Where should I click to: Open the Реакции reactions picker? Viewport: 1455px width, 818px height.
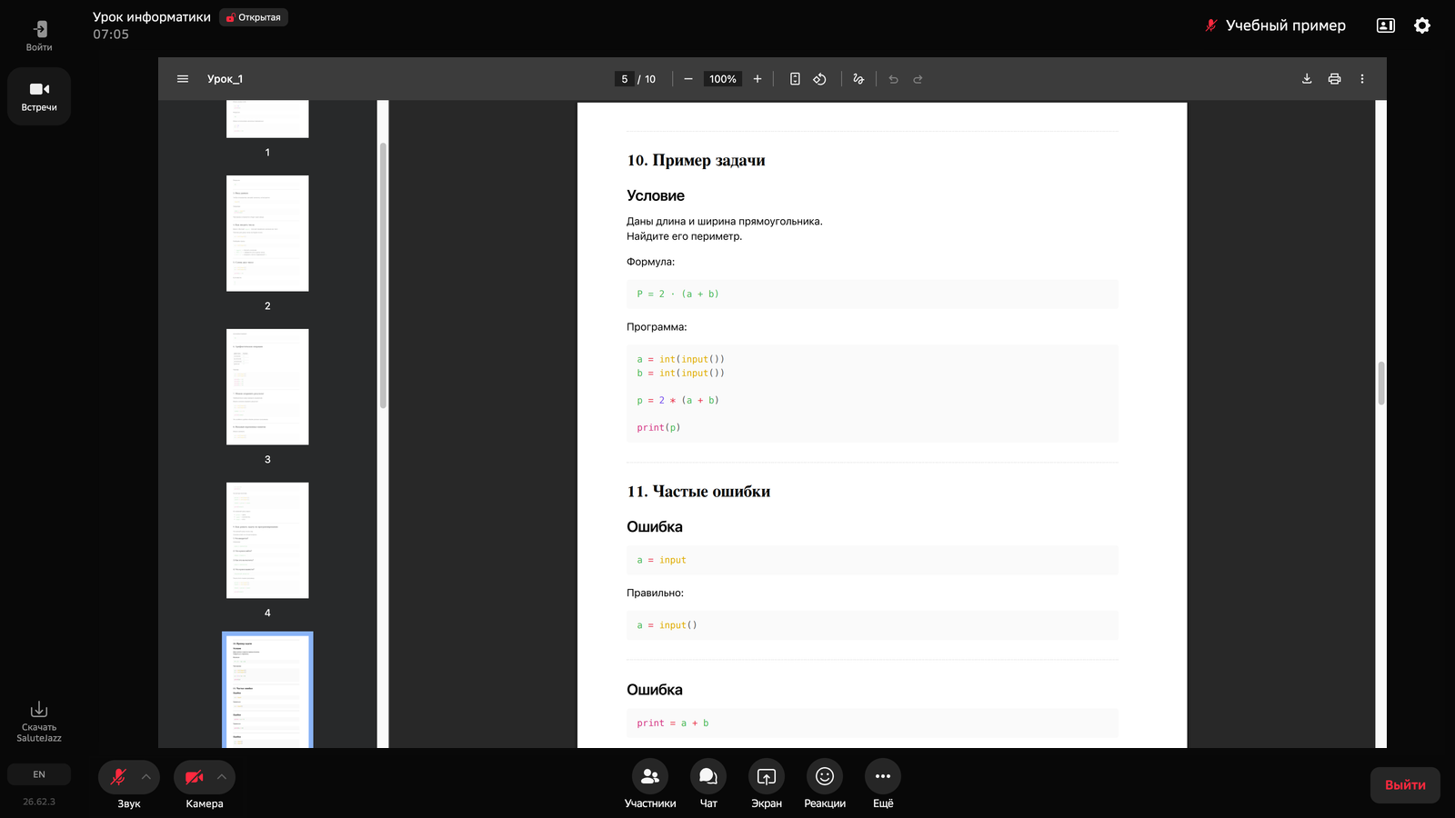point(825,783)
